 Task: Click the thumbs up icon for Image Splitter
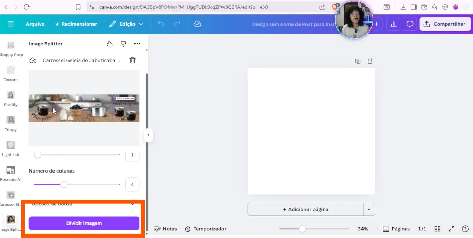pos(109,44)
